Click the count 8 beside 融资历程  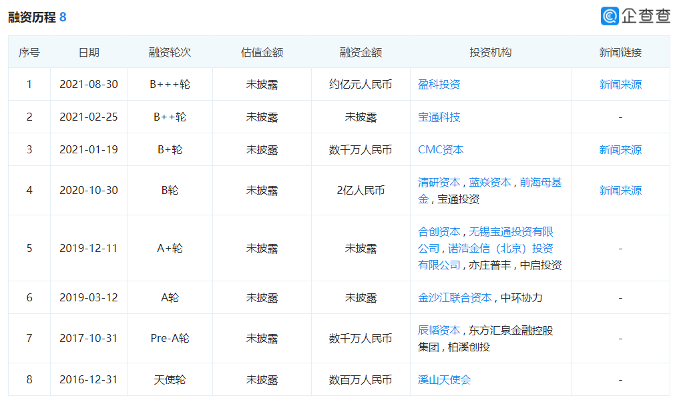tap(63, 17)
